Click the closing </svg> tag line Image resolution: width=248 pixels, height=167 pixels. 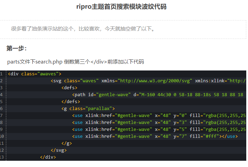click(59, 150)
